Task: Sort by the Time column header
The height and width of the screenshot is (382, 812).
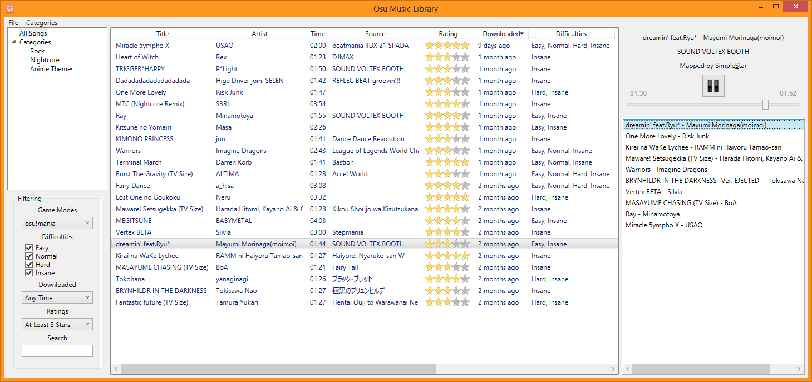Action: coord(318,34)
